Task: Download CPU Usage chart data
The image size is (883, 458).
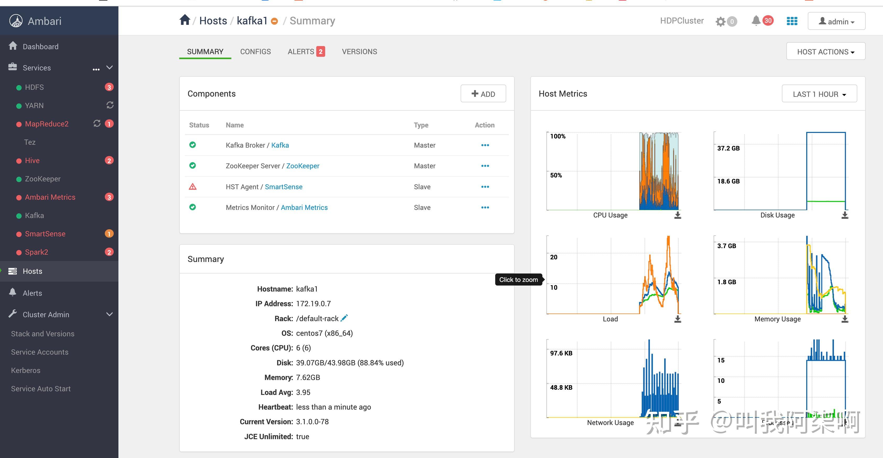Action: [678, 215]
